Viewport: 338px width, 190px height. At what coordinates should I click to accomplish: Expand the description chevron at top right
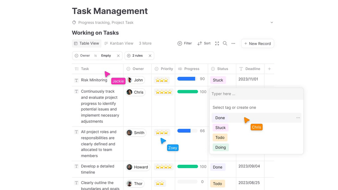(x=271, y=23)
